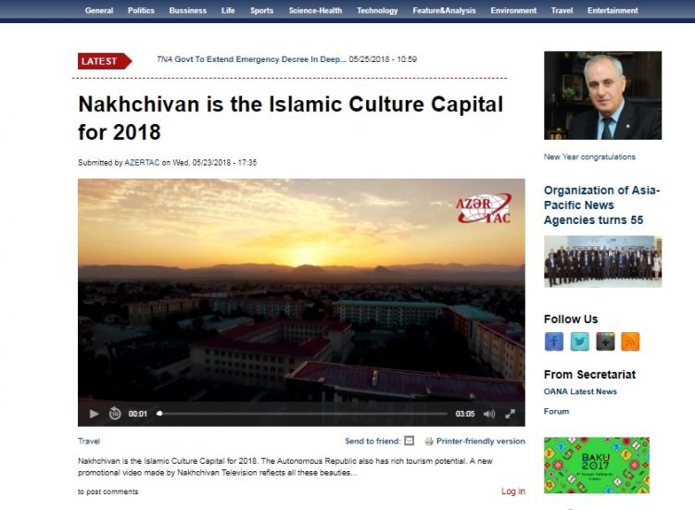Image resolution: width=695 pixels, height=510 pixels.
Task: Enter fullscreen video mode
Action: click(511, 414)
